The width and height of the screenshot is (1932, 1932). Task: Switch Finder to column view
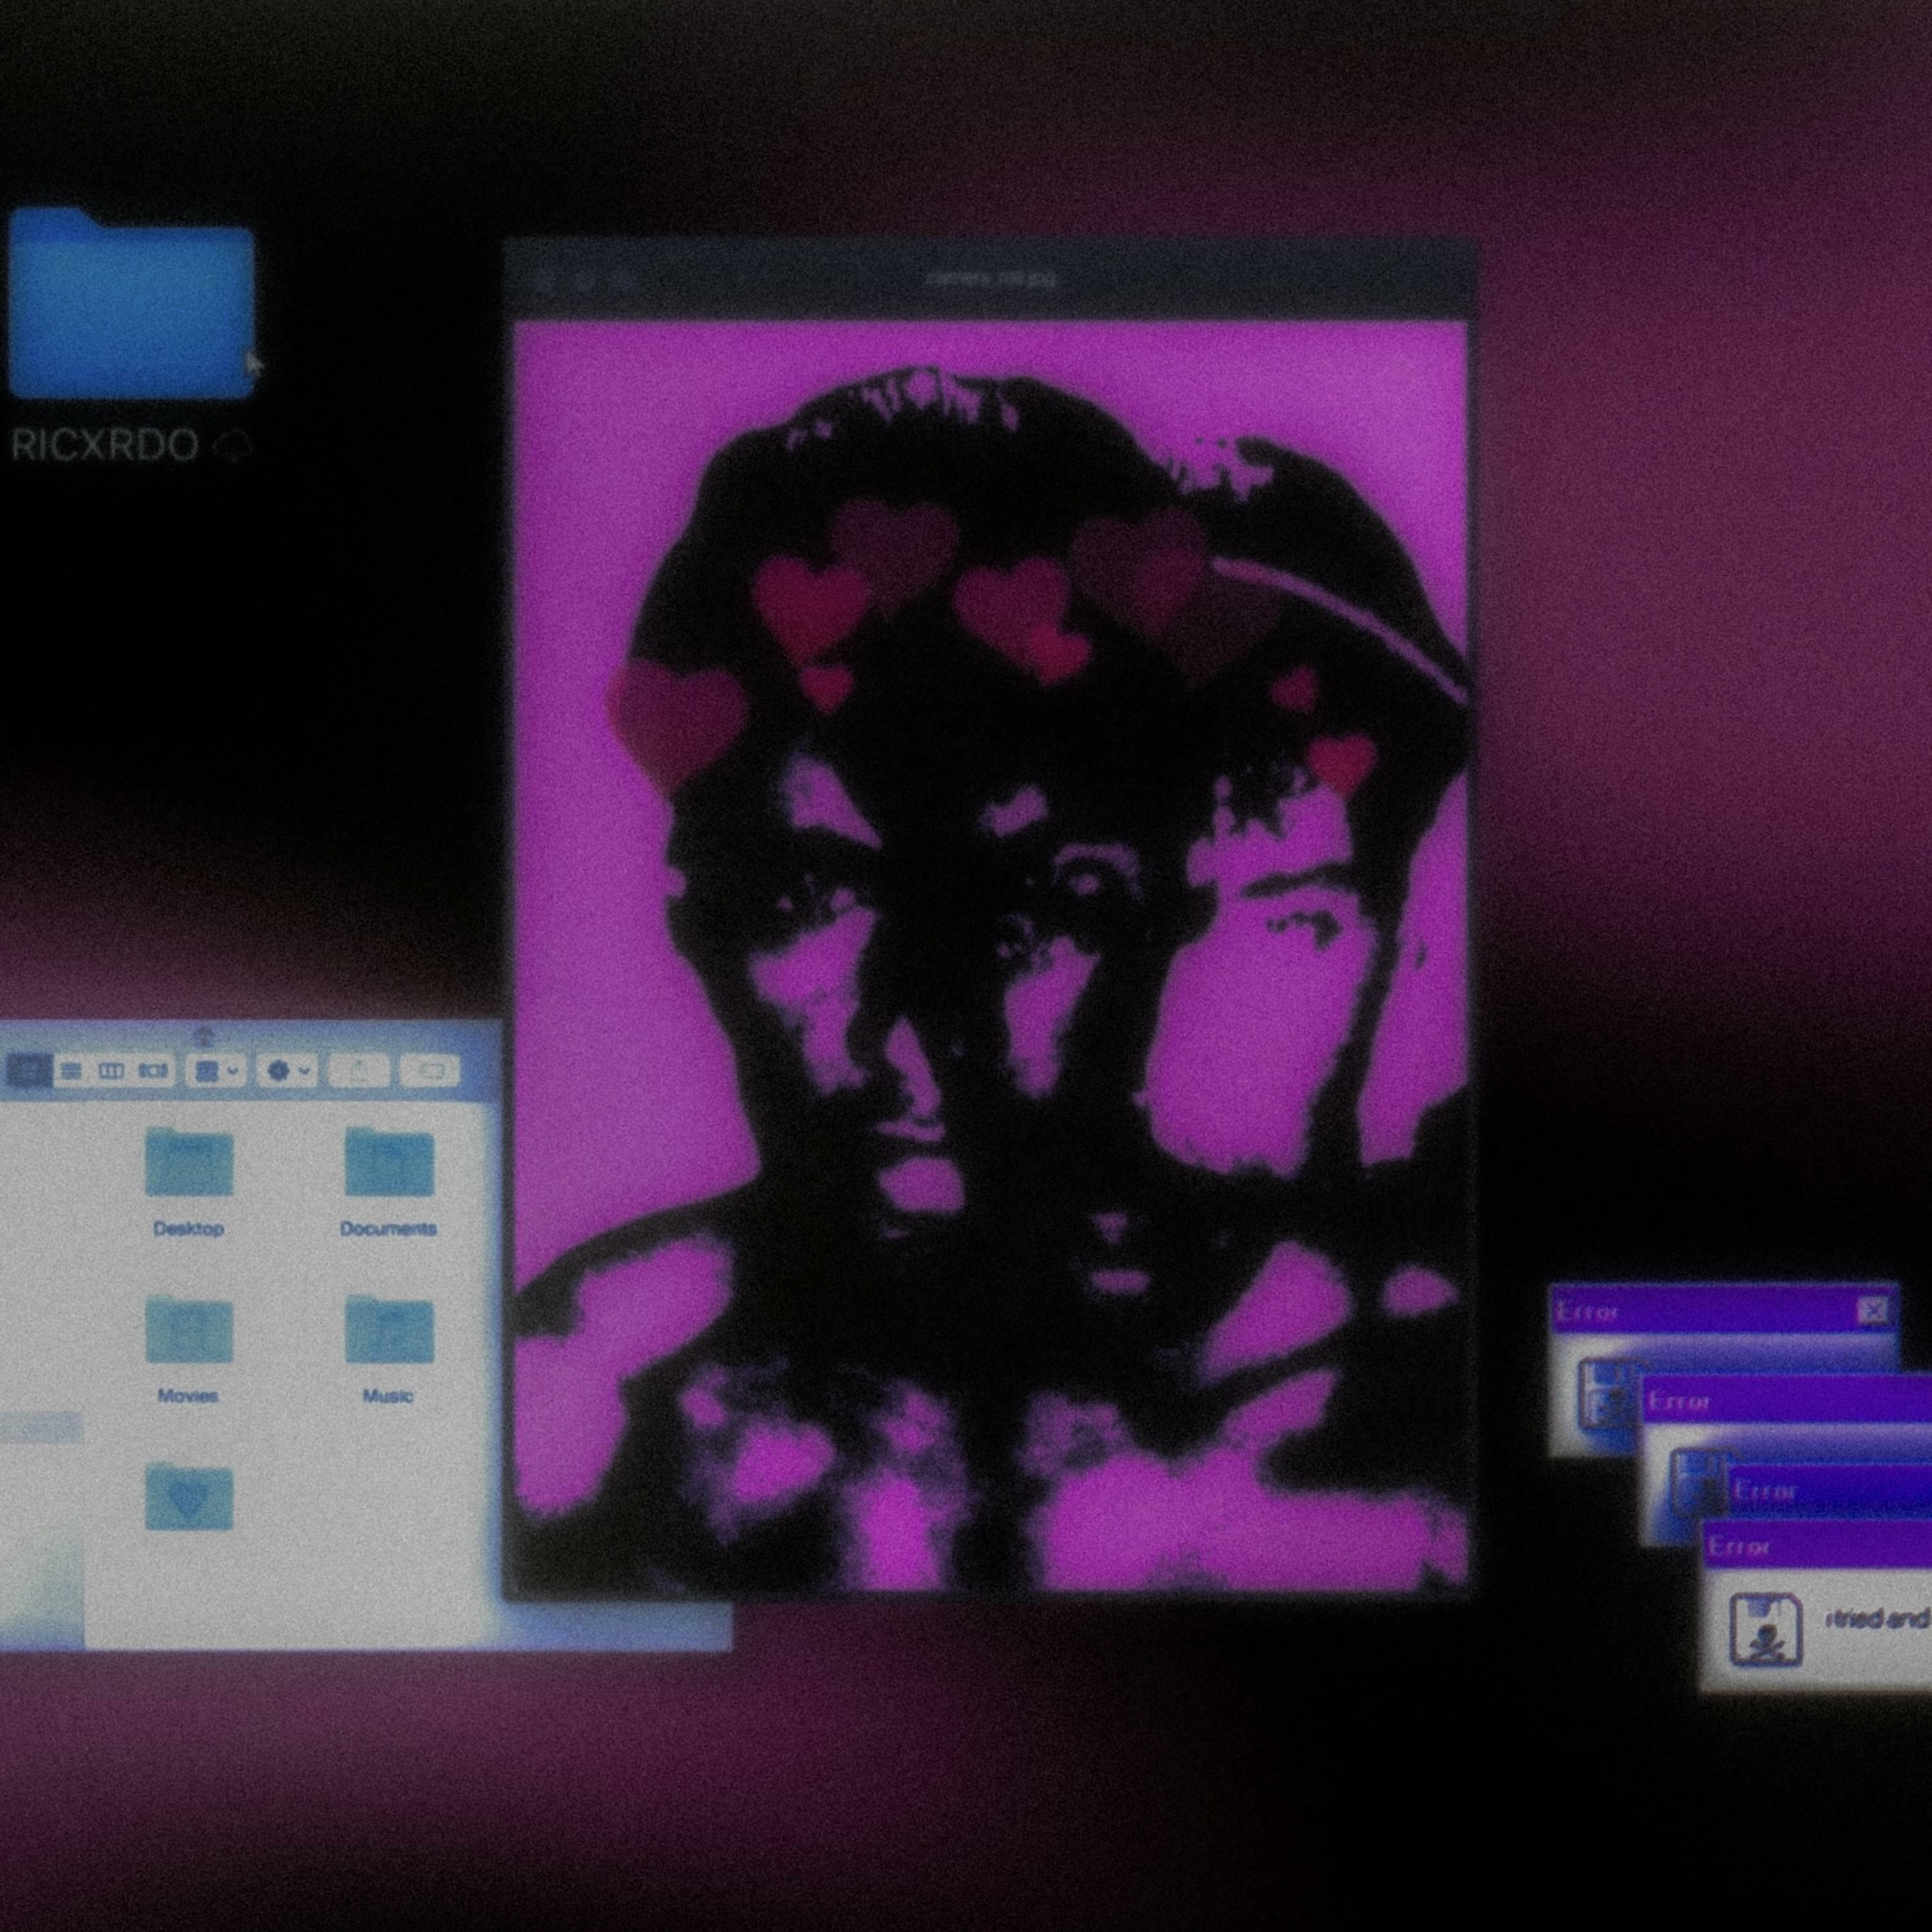tap(111, 1071)
